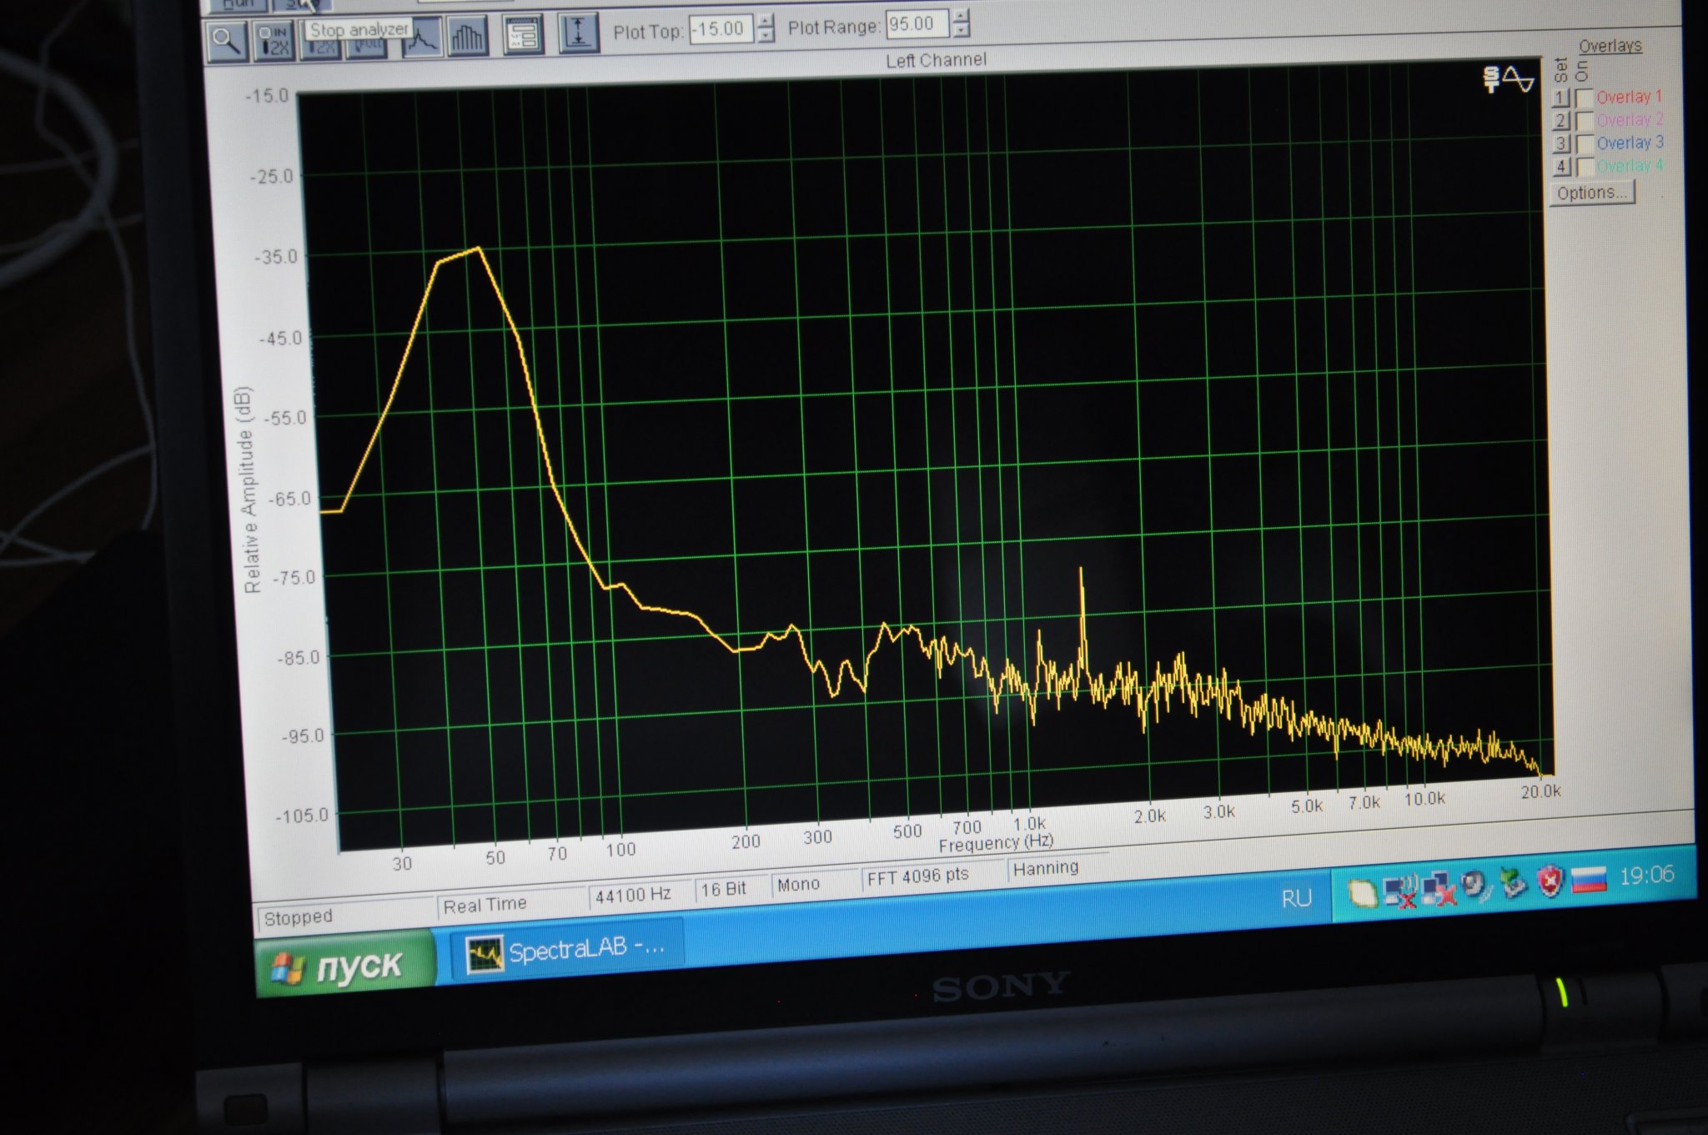Click the RU language indicator

1296,898
